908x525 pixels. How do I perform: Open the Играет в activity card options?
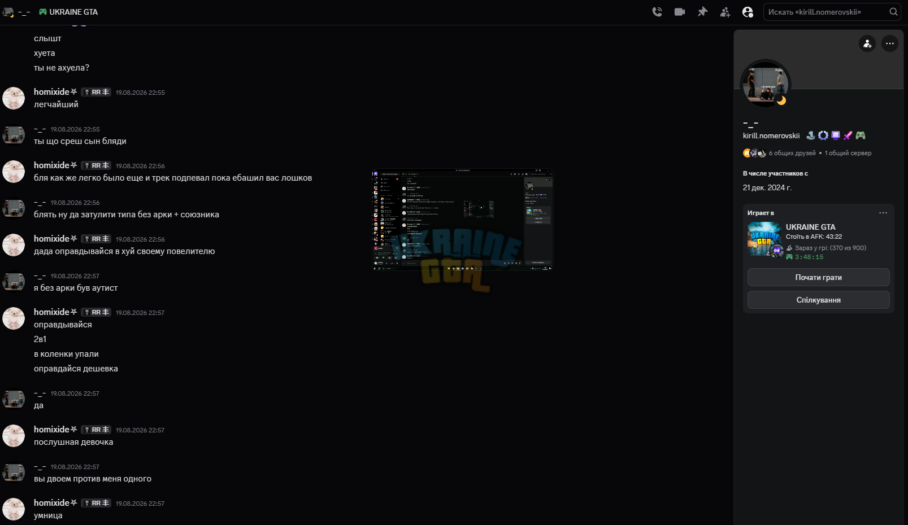pos(883,213)
